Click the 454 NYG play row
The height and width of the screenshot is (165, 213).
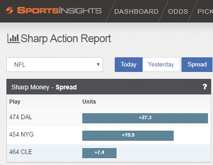(109, 136)
